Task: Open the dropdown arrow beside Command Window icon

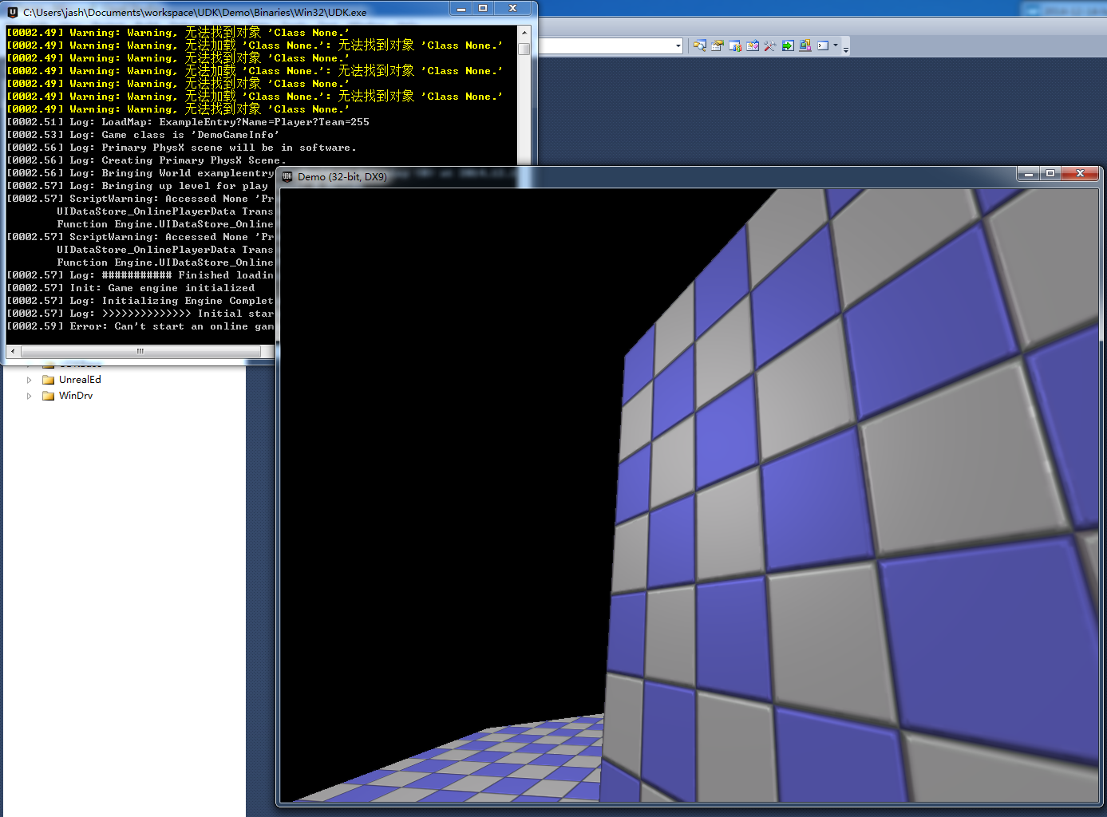Action: click(836, 45)
